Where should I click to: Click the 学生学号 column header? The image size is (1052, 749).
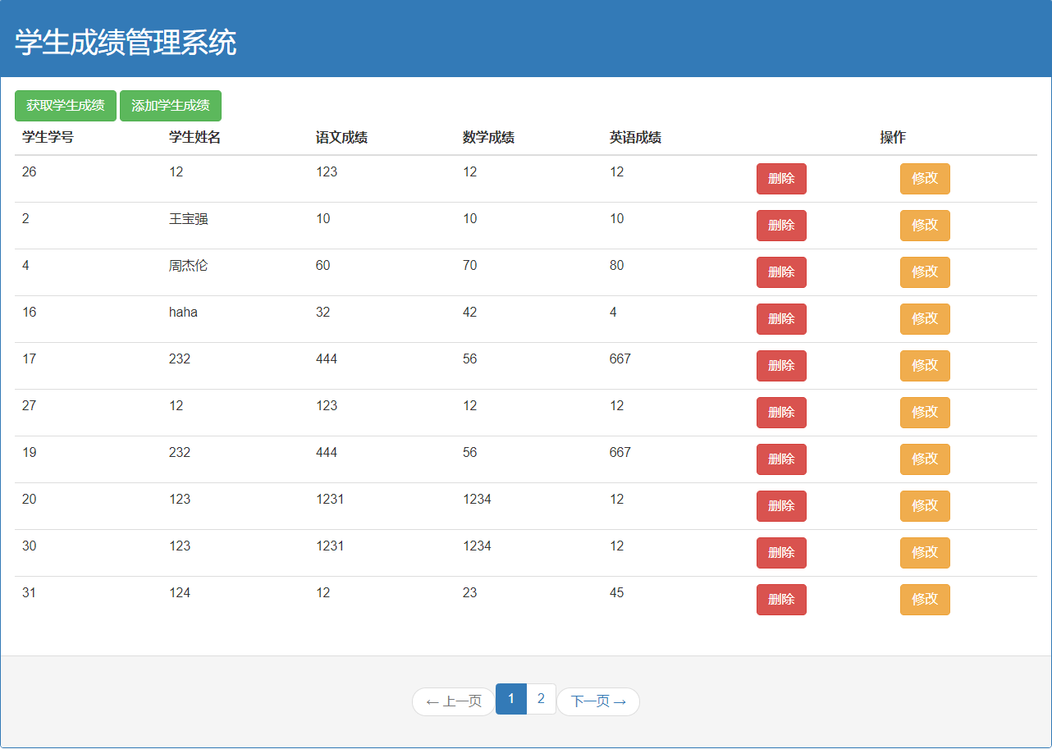pos(45,137)
